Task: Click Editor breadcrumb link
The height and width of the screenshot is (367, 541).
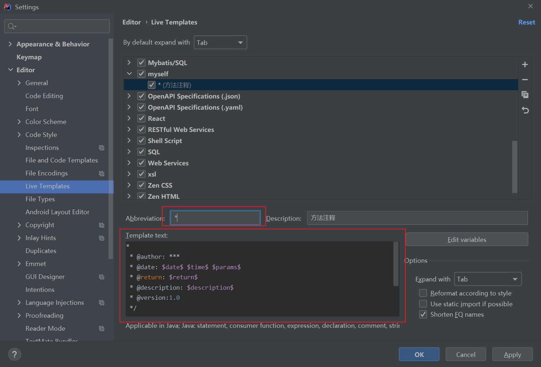Action: point(131,22)
